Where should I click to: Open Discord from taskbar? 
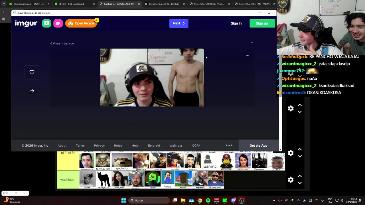[233, 200]
